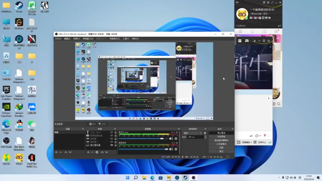Screen dimensions: 322x181
Task: Remove the selected scene with the minus icon
Action: click(x=61, y=152)
